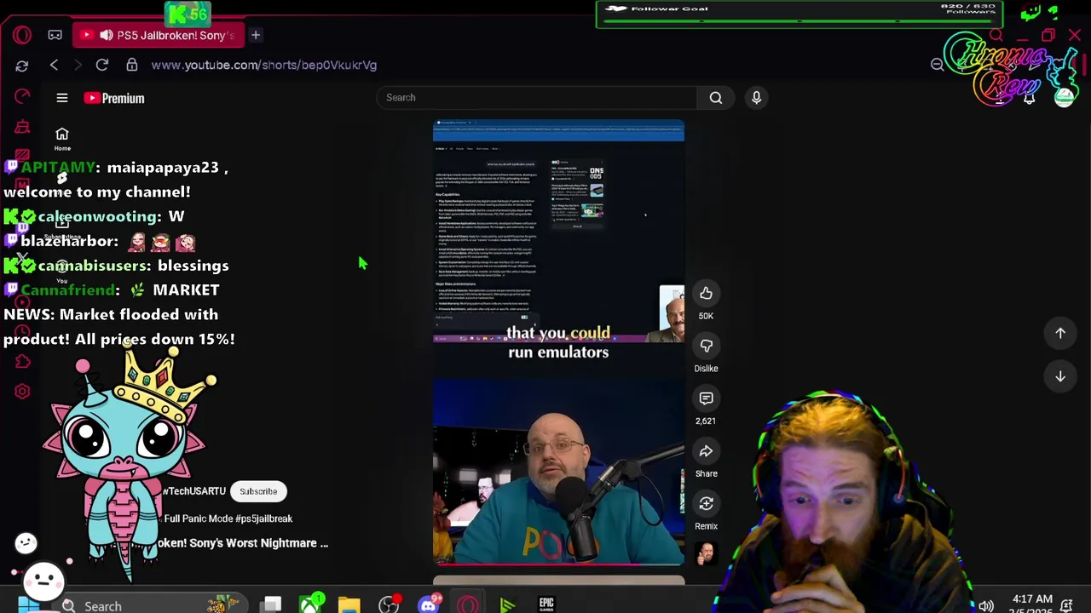Expand the YouTube guide hamburger menu
Image resolution: width=1091 pixels, height=613 pixels.
(62, 98)
